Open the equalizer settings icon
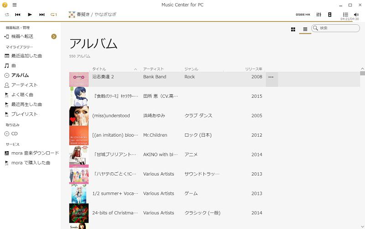The image size is (365, 229). coord(319,15)
